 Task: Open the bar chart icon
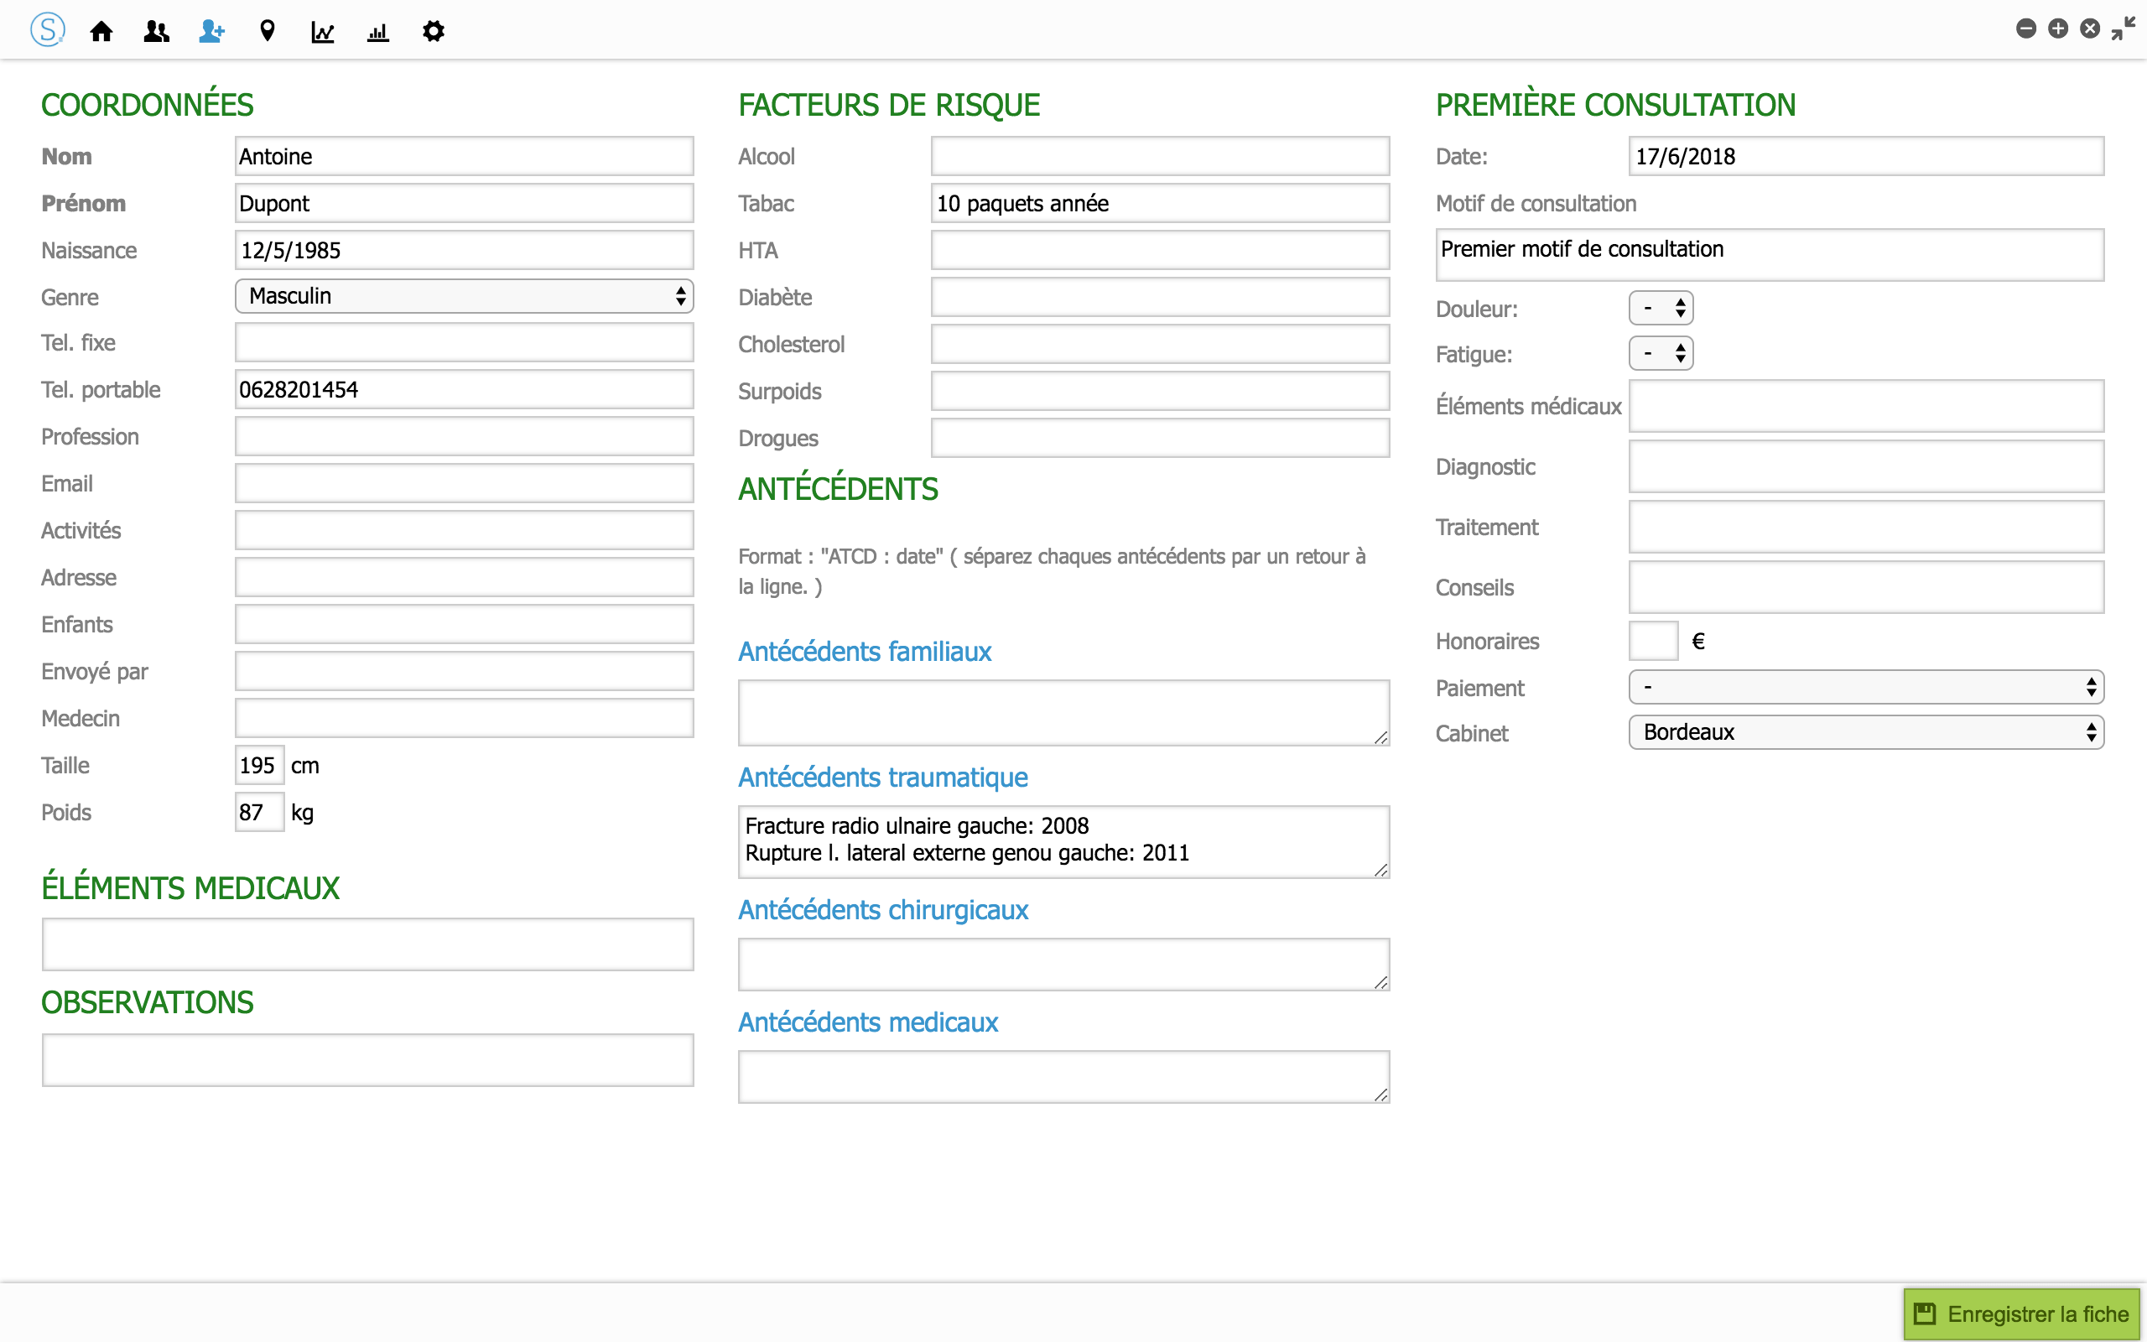click(378, 32)
